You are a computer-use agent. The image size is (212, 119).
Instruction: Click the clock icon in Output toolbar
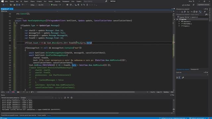click(x=72, y=98)
